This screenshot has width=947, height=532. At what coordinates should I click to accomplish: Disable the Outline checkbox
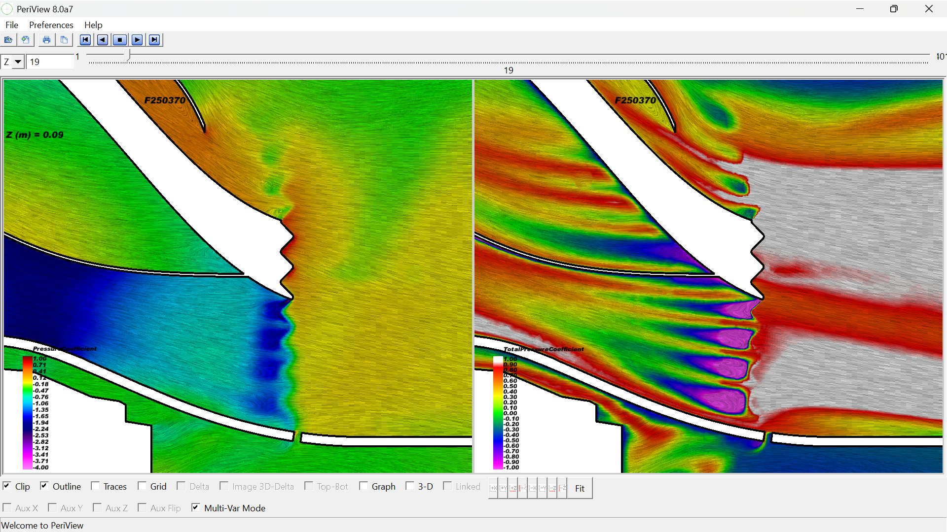pyautogui.click(x=44, y=486)
